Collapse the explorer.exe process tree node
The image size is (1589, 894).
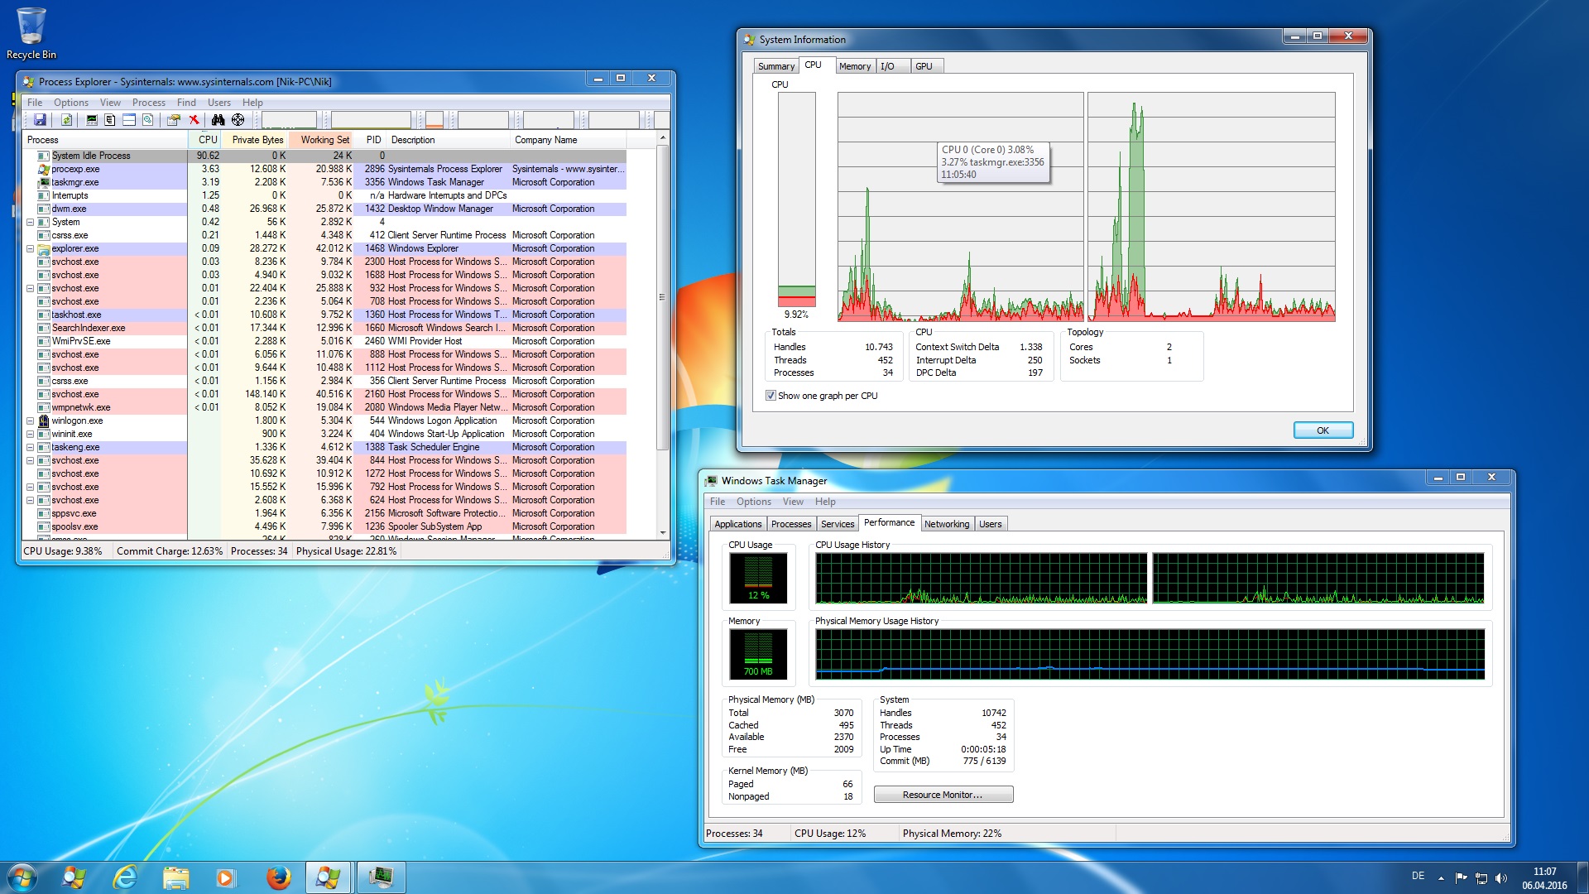31,248
